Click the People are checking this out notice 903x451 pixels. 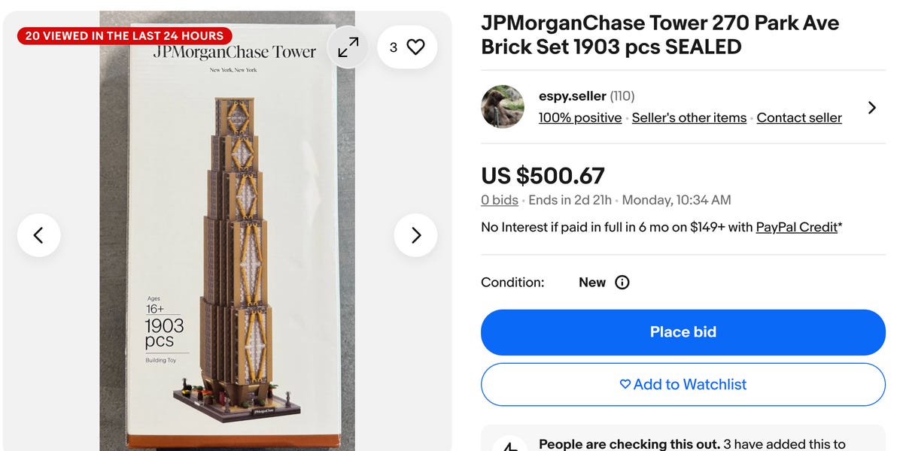coord(692,444)
